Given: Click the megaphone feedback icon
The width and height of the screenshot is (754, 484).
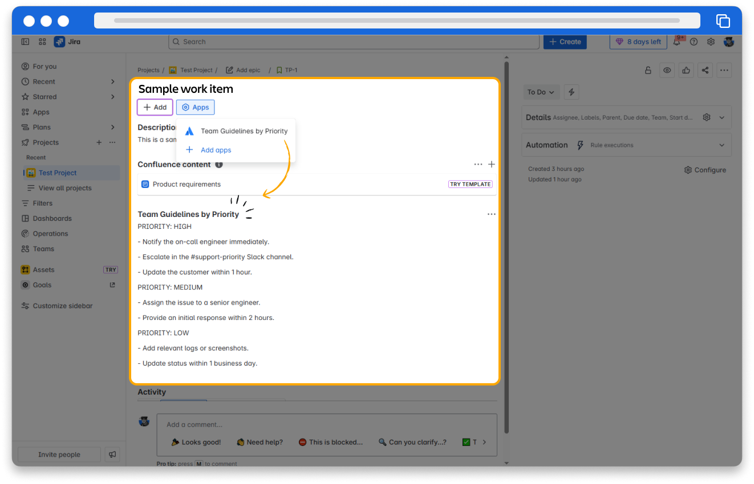Looking at the screenshot, I should (x=112, y=454).
